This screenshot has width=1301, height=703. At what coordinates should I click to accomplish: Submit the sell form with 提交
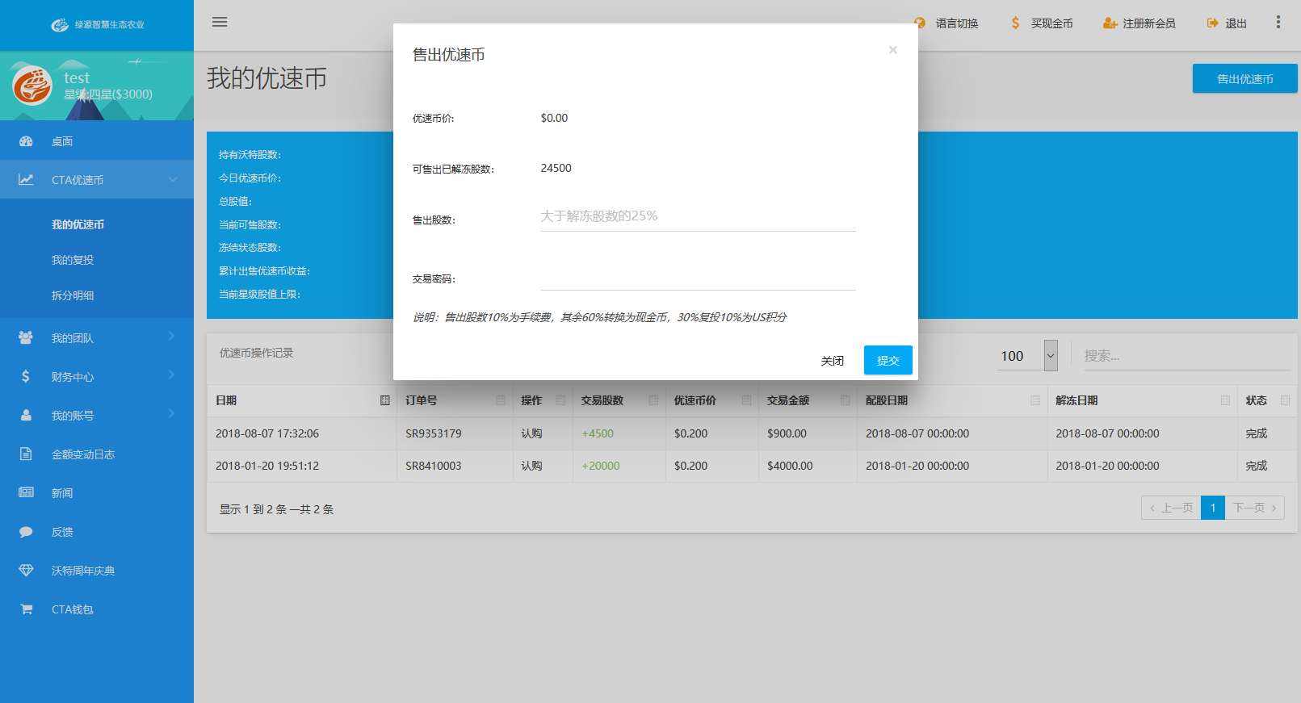888,360
